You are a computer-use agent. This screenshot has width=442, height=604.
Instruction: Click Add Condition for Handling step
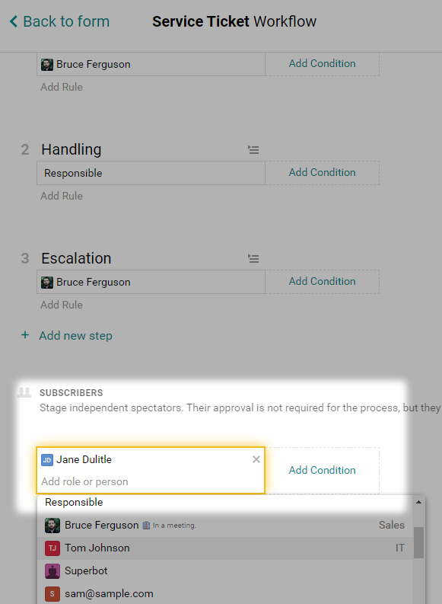(x=322, y=173)
